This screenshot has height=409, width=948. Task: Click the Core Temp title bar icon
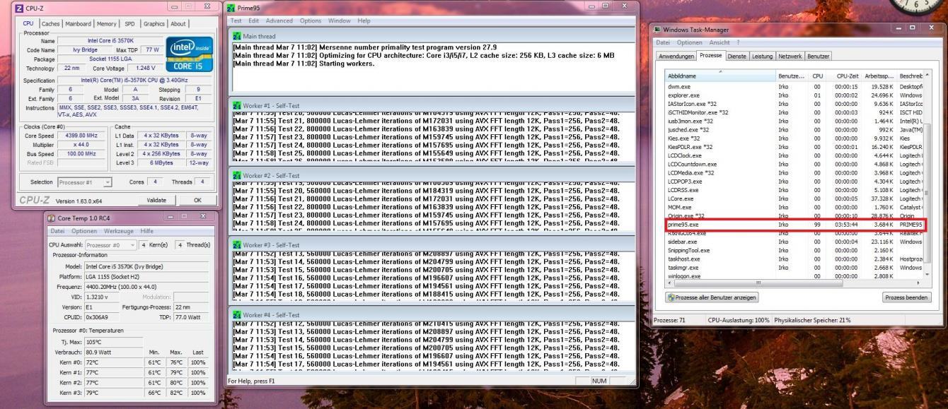point(51,218)
